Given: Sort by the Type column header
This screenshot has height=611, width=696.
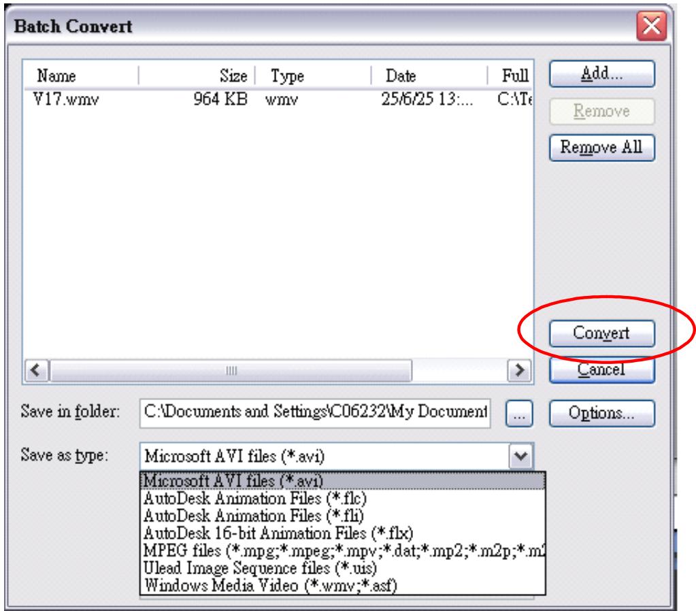Looking at the screenshot, I should tap(313, 76).
